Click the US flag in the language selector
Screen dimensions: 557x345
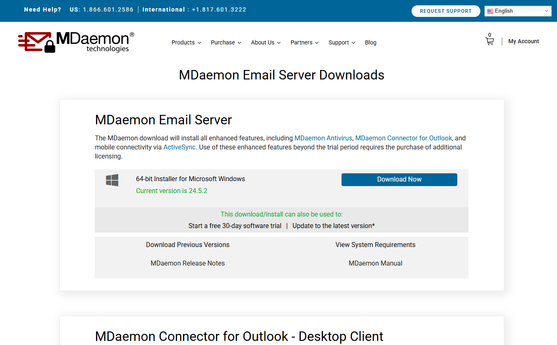(x=490, y=11)
